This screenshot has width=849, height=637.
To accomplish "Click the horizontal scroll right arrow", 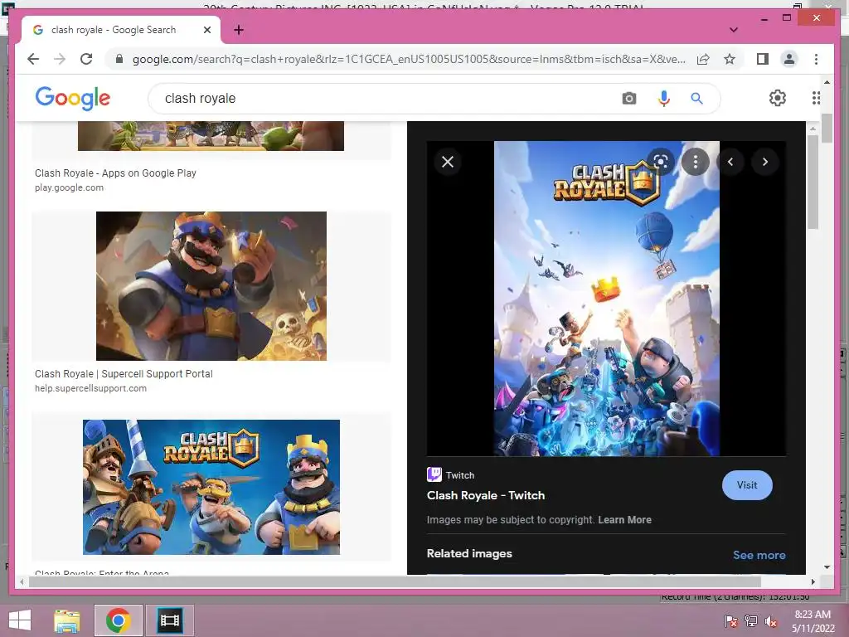I will pyautogui.click(x=813, y=581).
